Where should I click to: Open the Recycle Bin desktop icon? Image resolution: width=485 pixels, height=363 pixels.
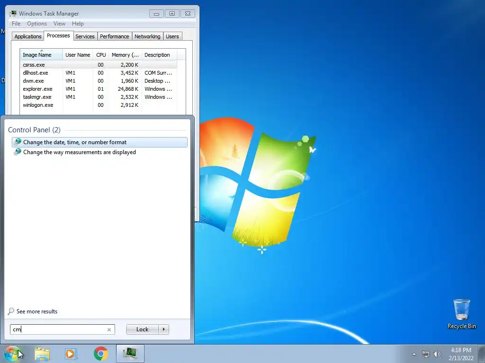(x=461, y=314)
